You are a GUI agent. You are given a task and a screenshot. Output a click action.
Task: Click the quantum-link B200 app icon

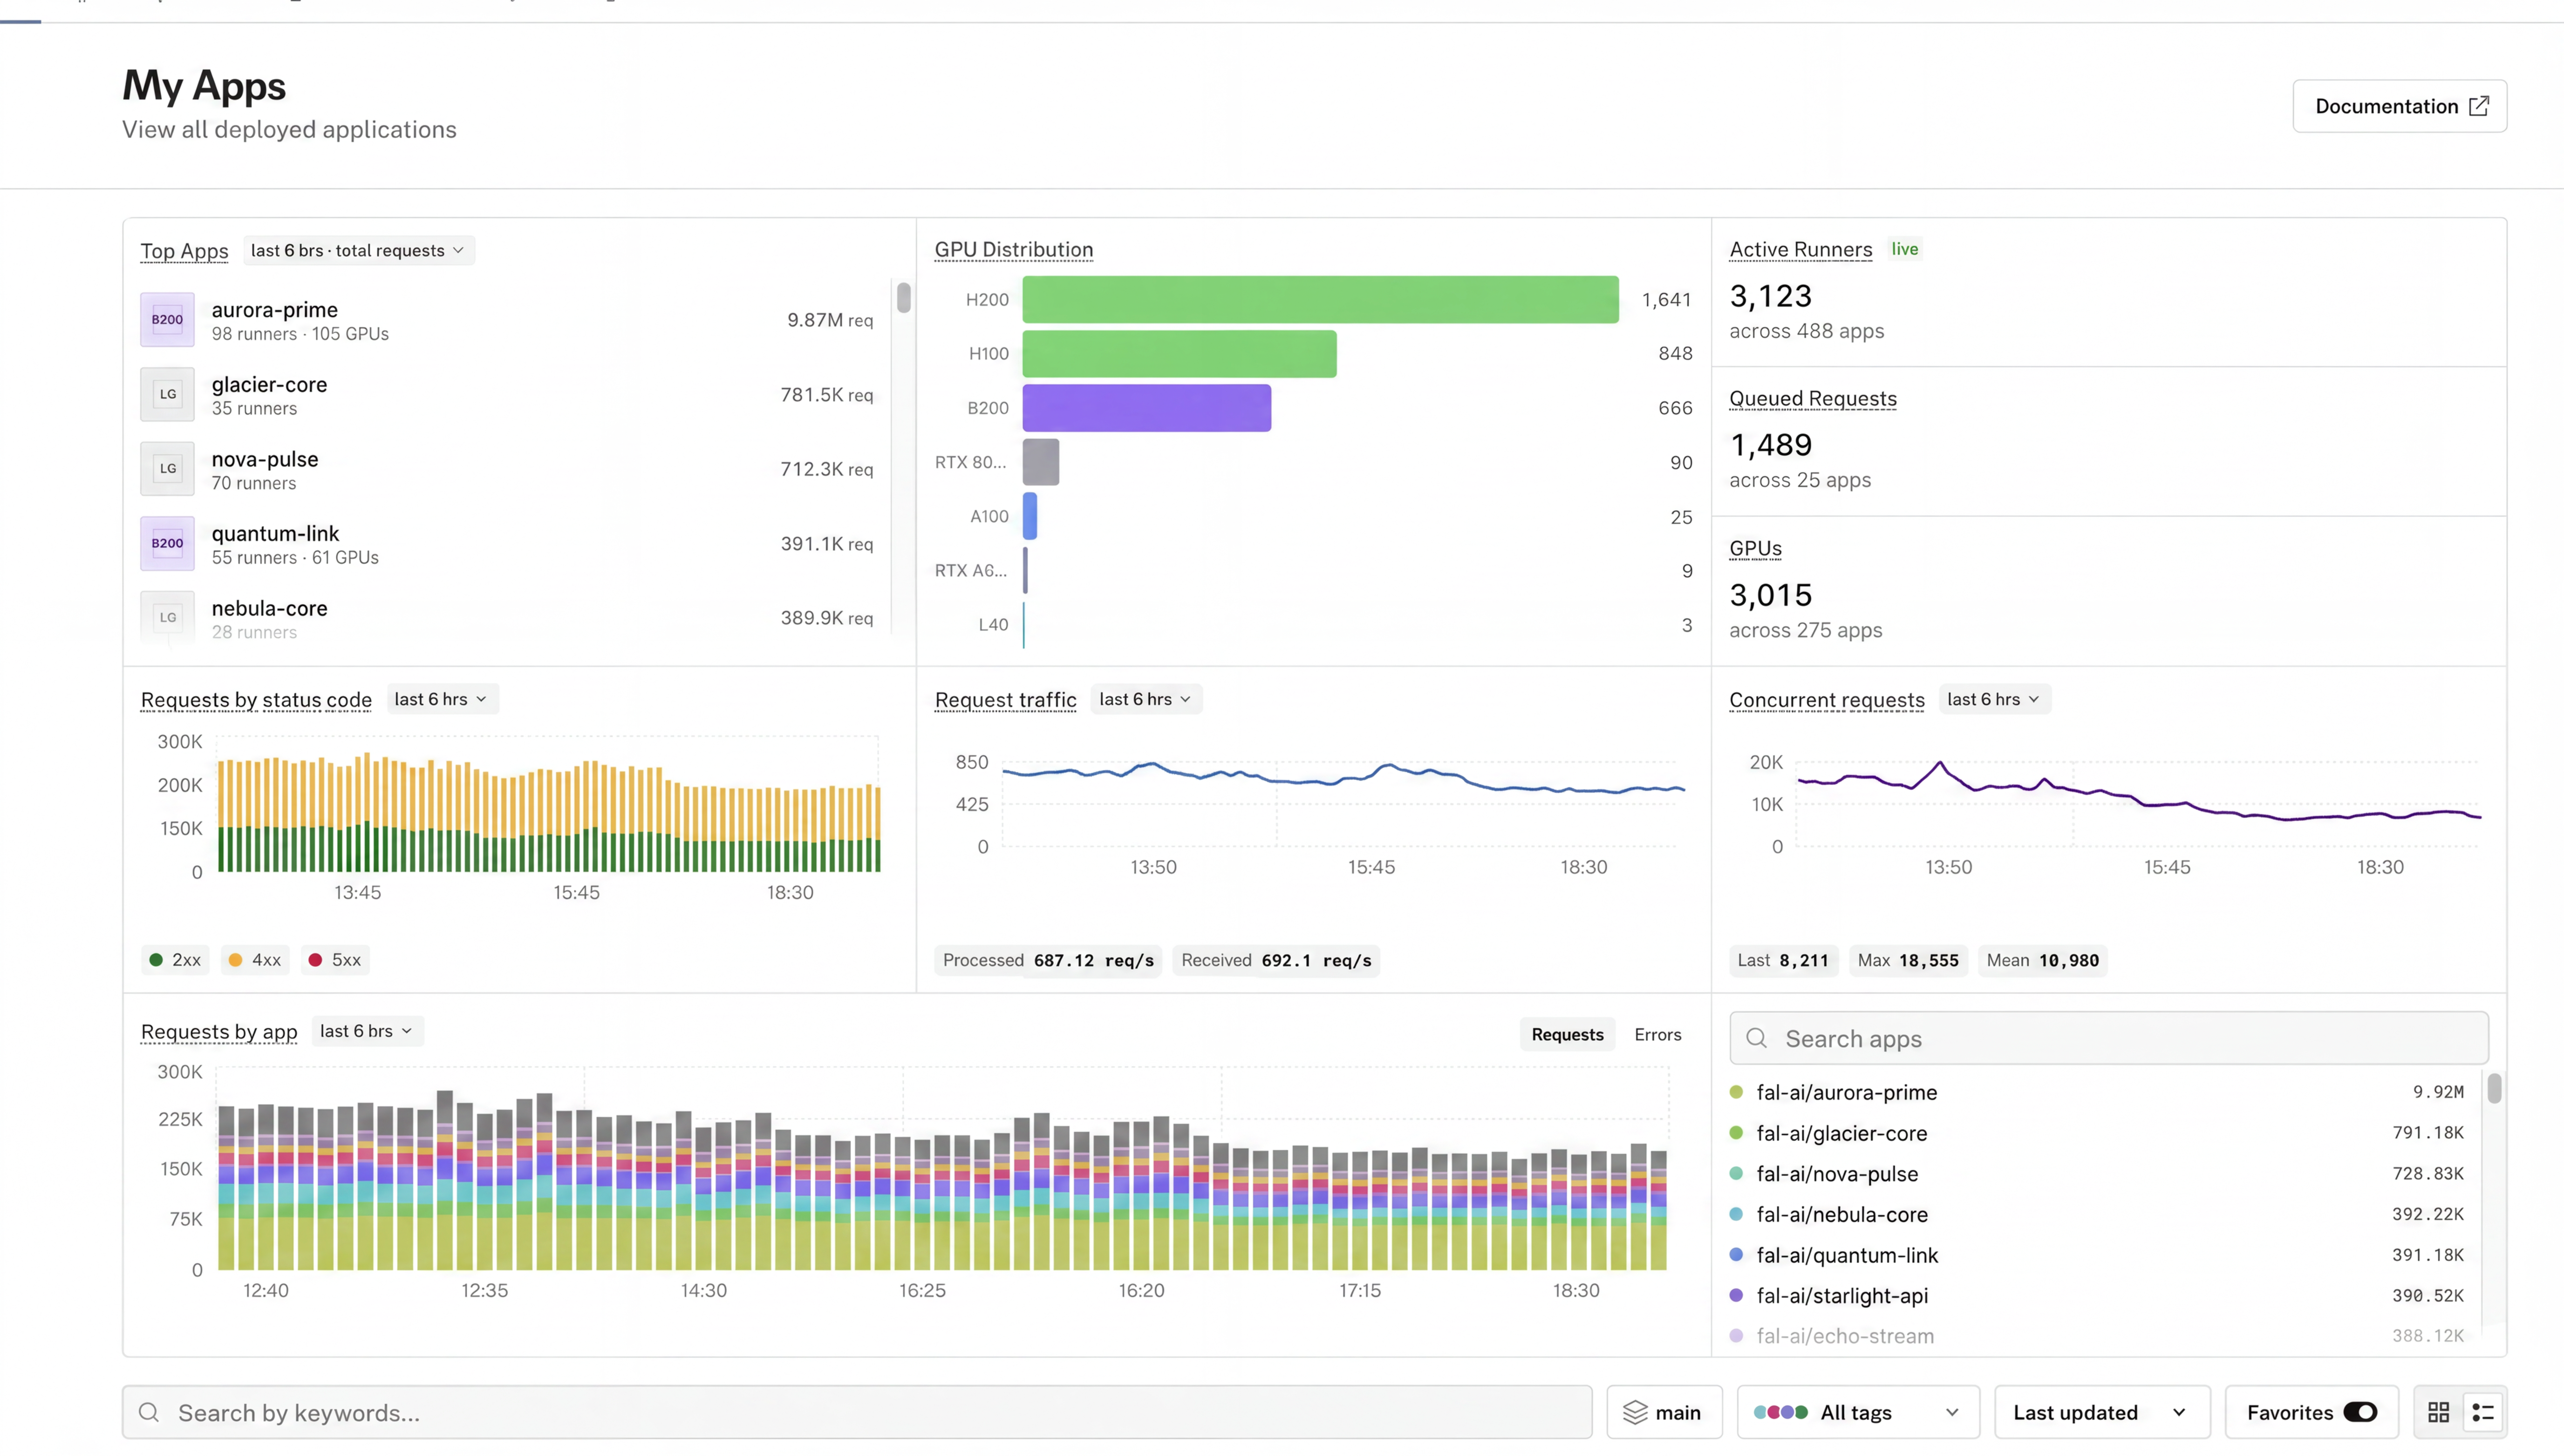tap(167, 544)
